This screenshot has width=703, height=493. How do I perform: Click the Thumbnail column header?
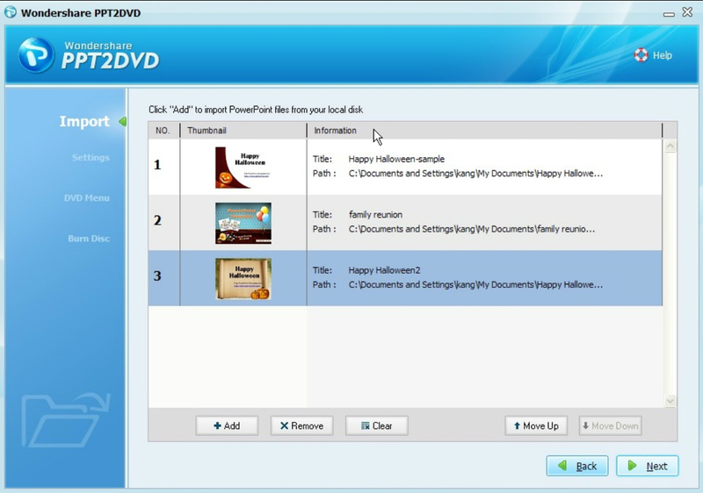click(x=243, y=130)
